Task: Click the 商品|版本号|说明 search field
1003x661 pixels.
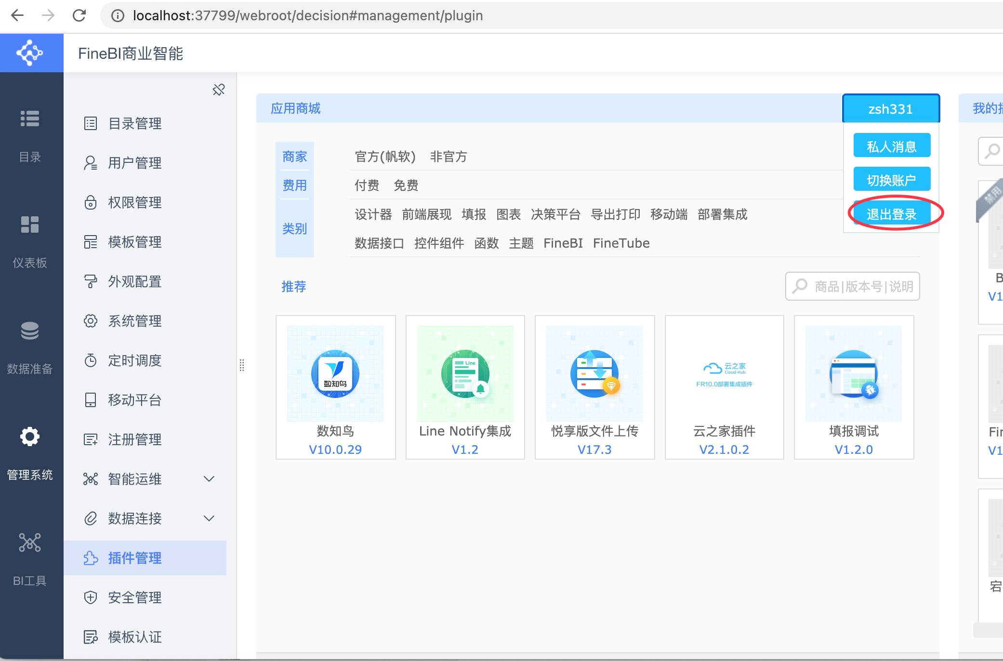Action: coord(853,286)
